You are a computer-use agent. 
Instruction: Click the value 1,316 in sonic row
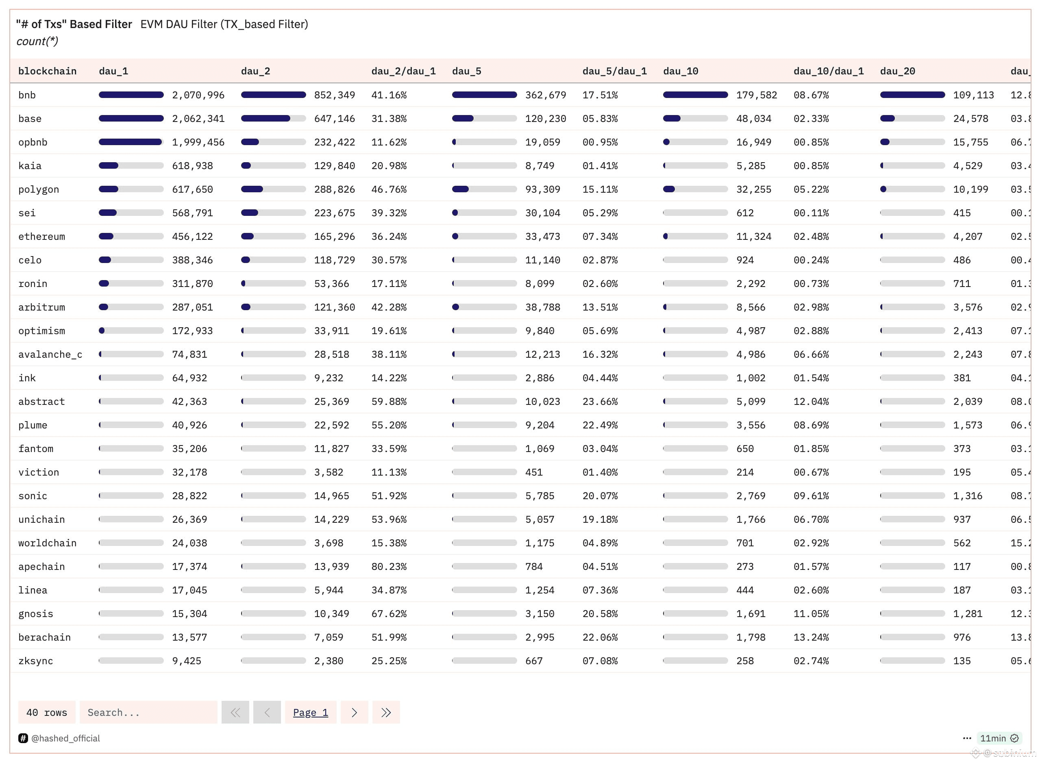pos(968,496)
